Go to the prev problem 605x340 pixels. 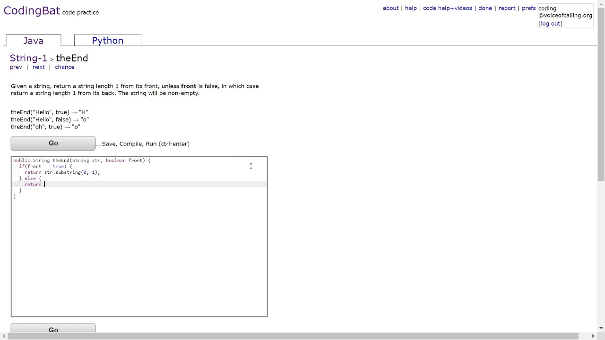(16, 67)
